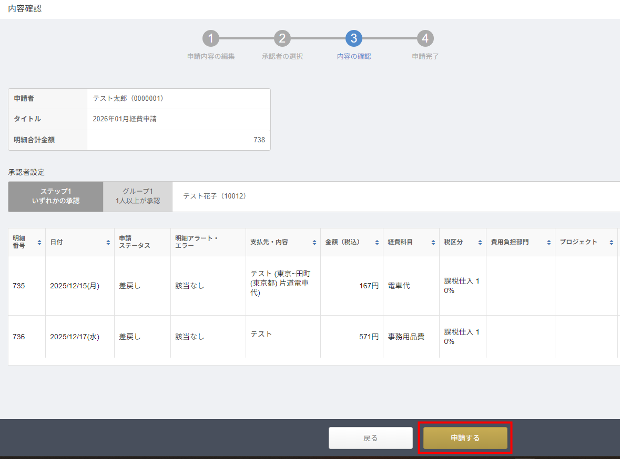Sort by 日付 column arrows

[108, 242]
